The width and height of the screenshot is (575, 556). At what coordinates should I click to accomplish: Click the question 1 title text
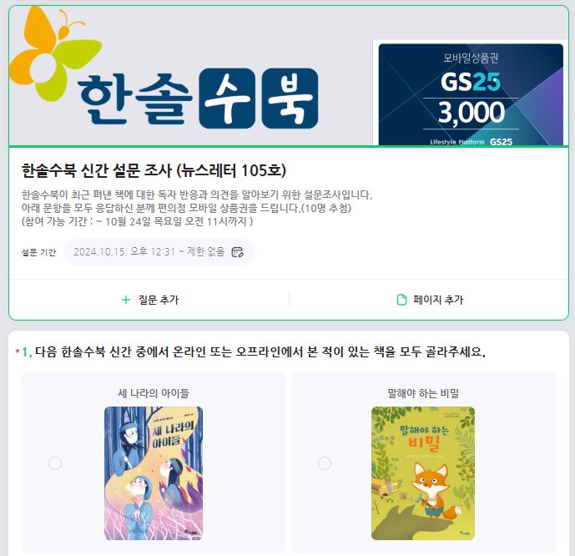coord(260,352)
